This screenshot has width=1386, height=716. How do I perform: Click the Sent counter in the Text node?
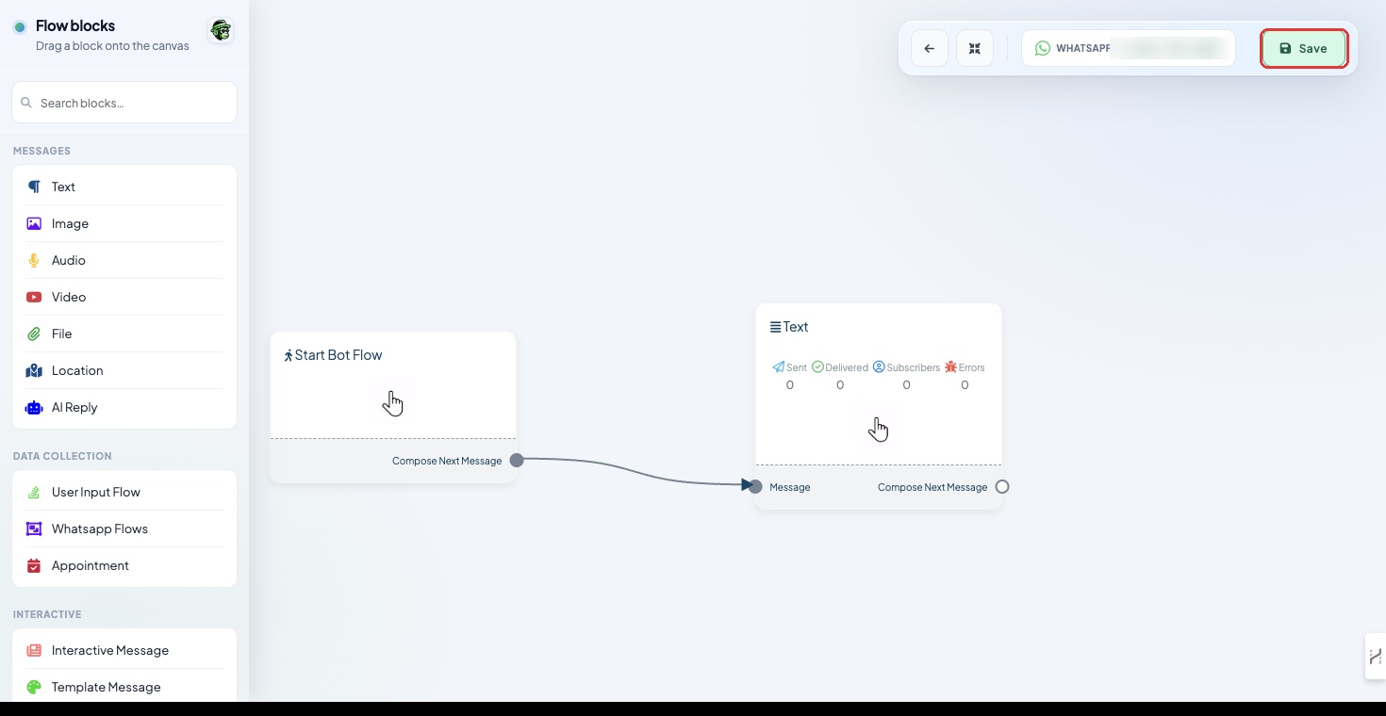point(790,376)
